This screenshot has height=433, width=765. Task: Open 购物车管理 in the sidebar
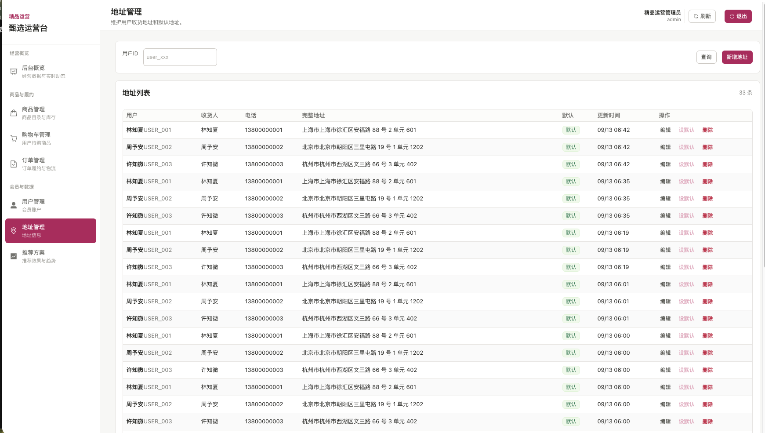pyautogui.click(x=51, y=138)
